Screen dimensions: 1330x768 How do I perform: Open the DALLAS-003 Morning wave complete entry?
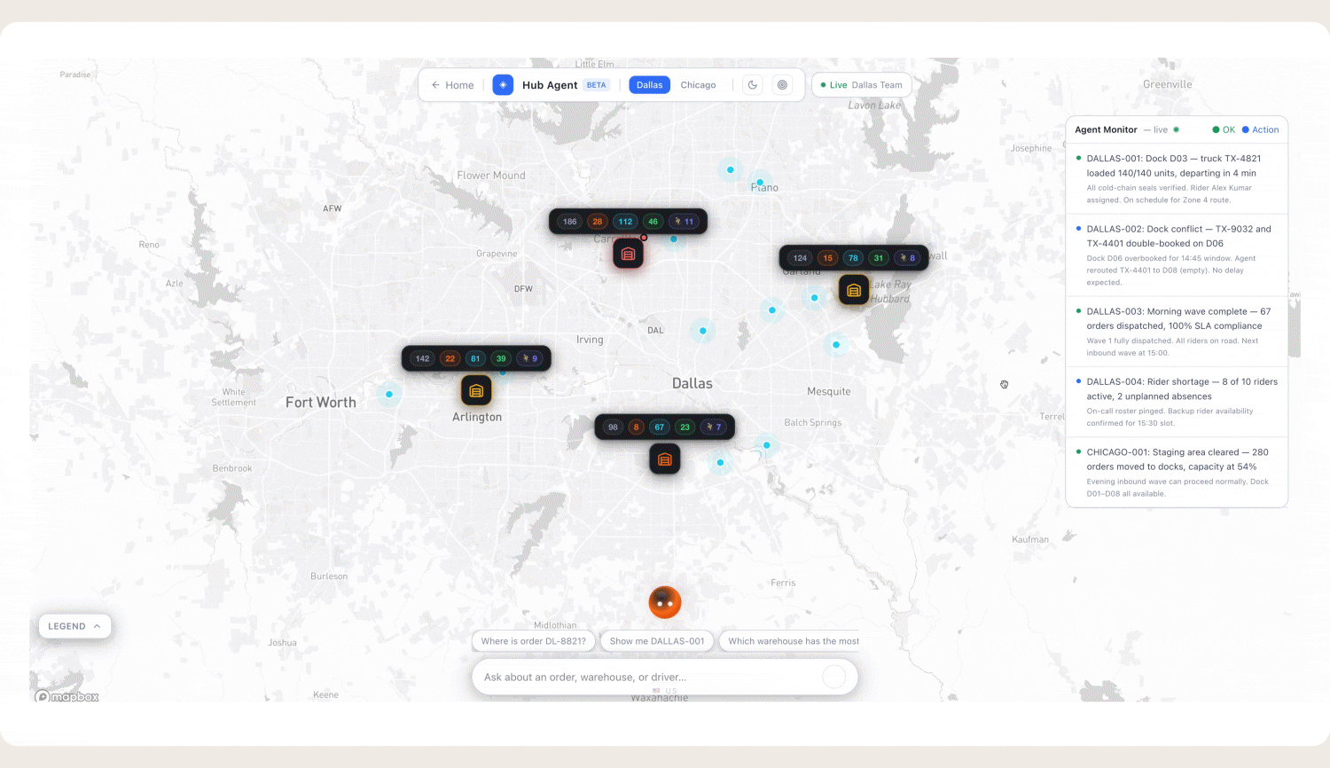click(x=1177, y=332)
